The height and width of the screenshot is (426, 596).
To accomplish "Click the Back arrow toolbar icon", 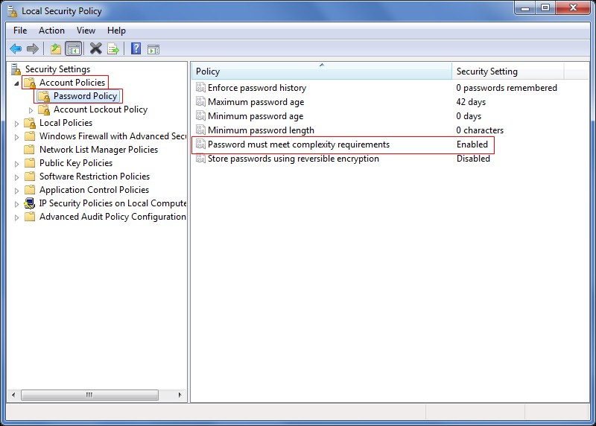I will [16, 49].
